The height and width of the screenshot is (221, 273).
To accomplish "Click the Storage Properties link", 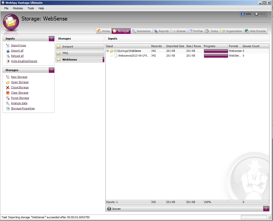I will click(x=23, y=108).
